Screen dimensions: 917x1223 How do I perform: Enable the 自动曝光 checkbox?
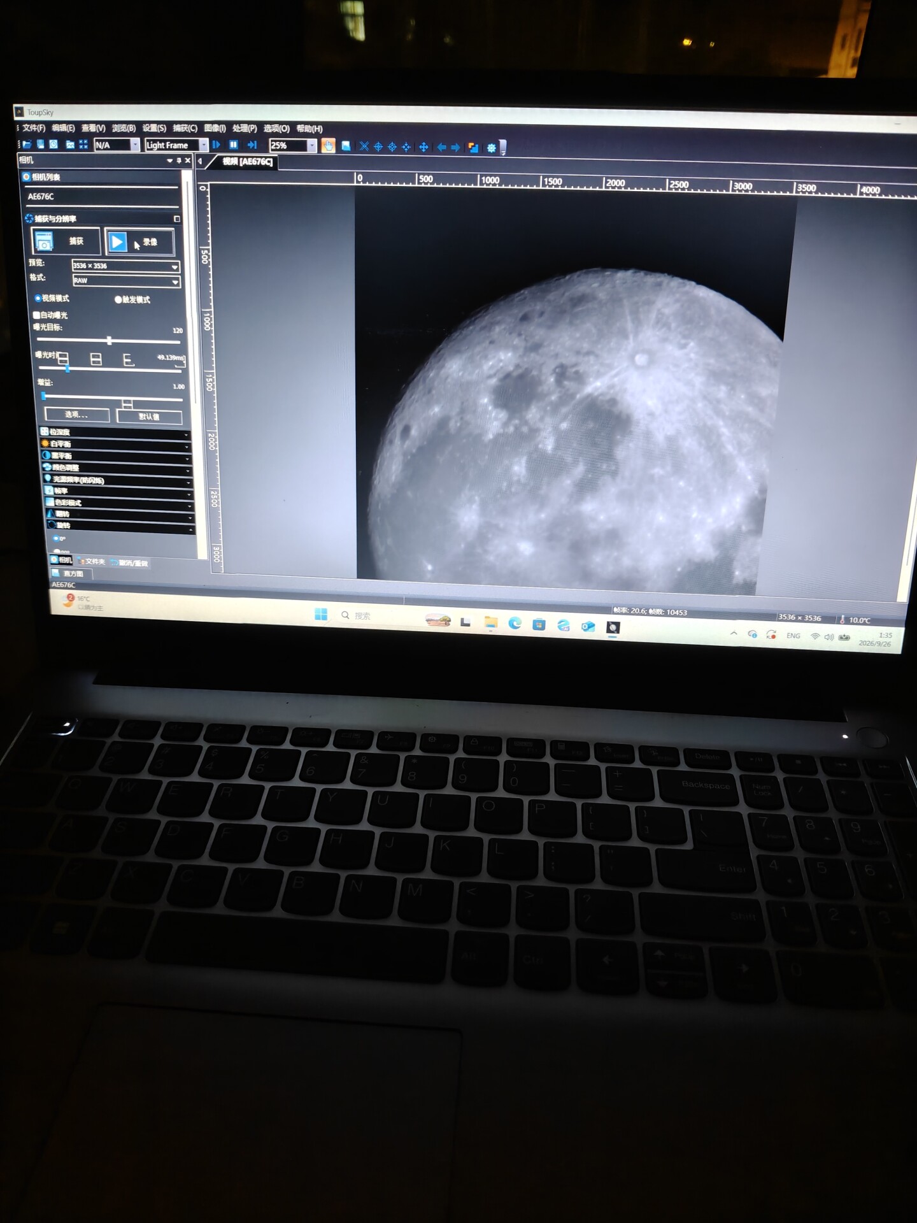pyautogui.click(x=36, y=315)
